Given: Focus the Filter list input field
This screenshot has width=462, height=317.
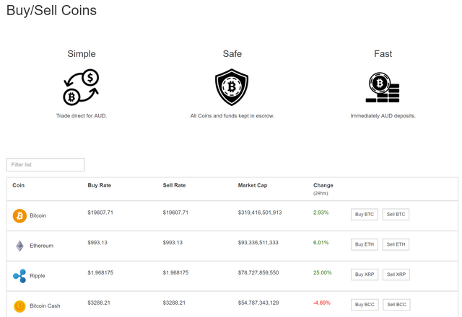Looking at the screenshot, I should click(45, 165).
